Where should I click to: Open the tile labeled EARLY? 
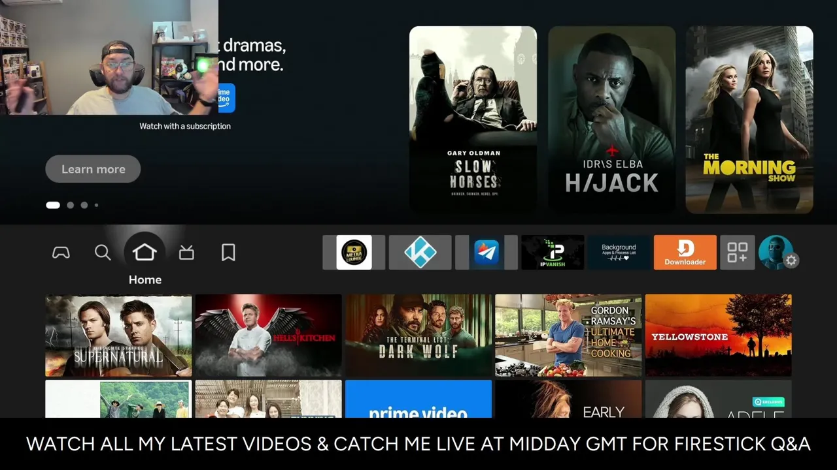click(568, 399)
